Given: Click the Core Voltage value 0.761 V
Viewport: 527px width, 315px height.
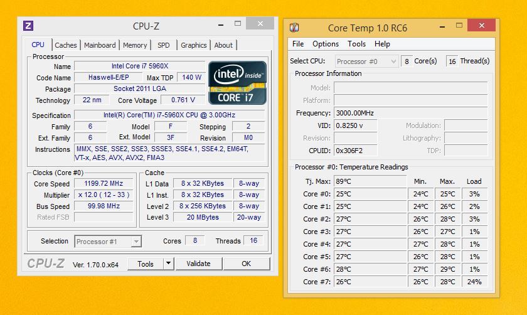Looking at the screenshot, I should 183,100.
